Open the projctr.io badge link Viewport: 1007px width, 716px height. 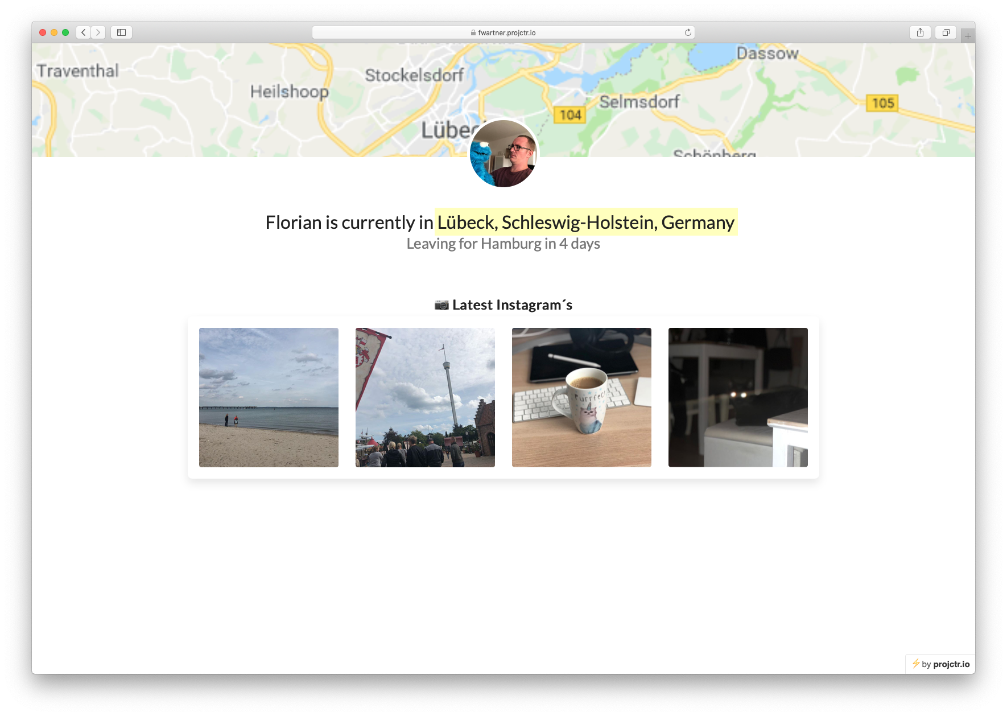pos(939,664)
